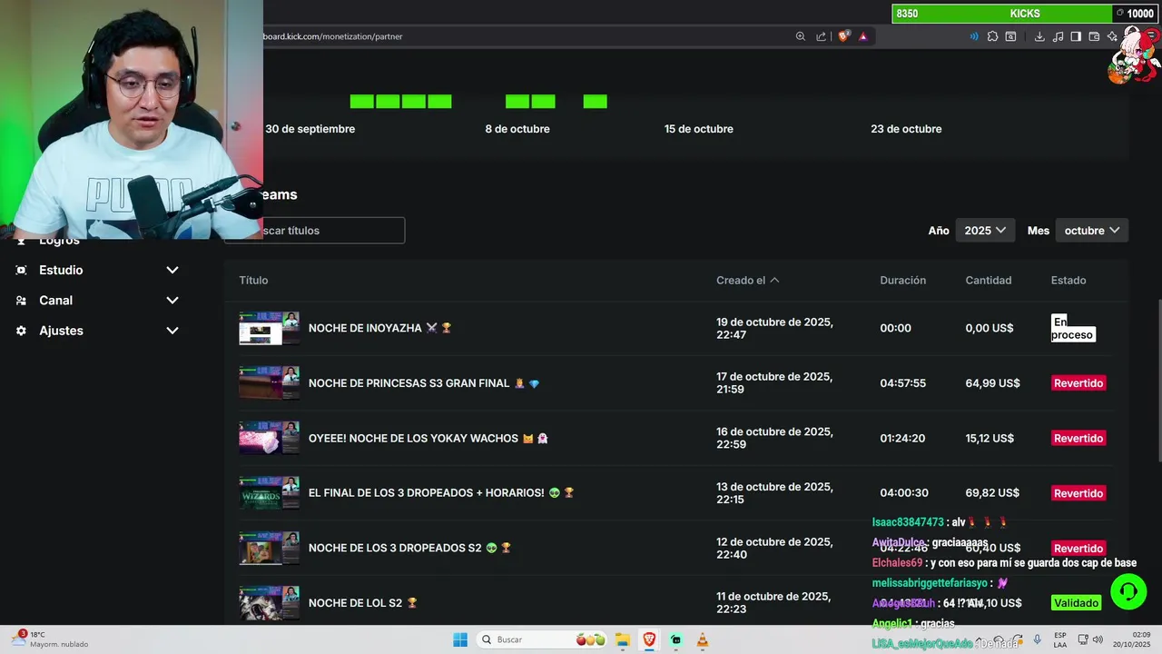
Task: Open the extensions puzzle icon
Action: point(992,36)
